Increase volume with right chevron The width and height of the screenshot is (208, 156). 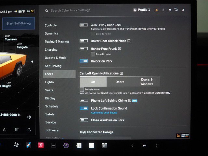point(157,146)
